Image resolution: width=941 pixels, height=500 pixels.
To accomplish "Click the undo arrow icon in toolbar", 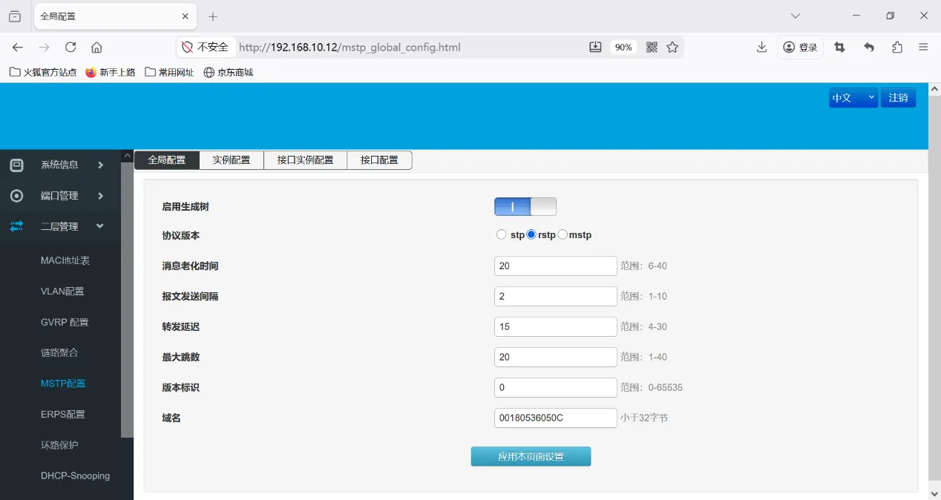I will 869,47.
